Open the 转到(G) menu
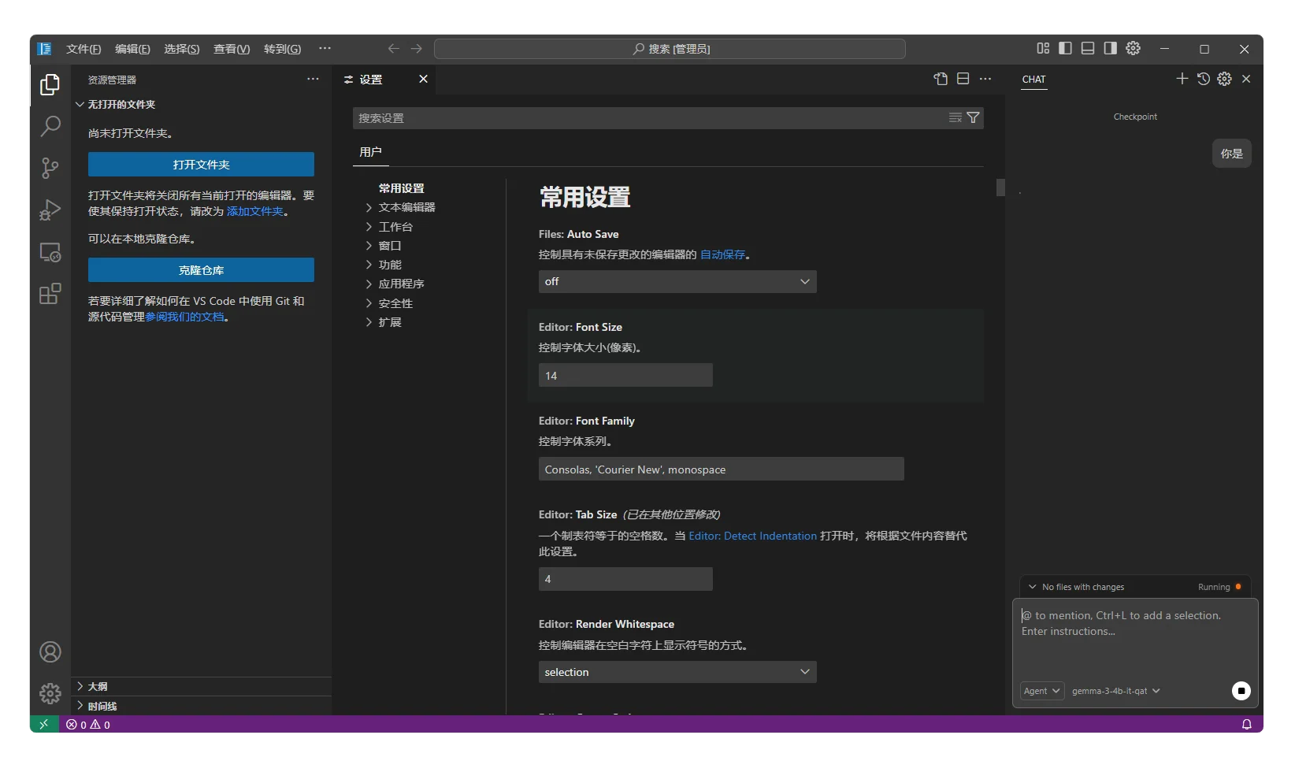 click(x=282, y=49)
